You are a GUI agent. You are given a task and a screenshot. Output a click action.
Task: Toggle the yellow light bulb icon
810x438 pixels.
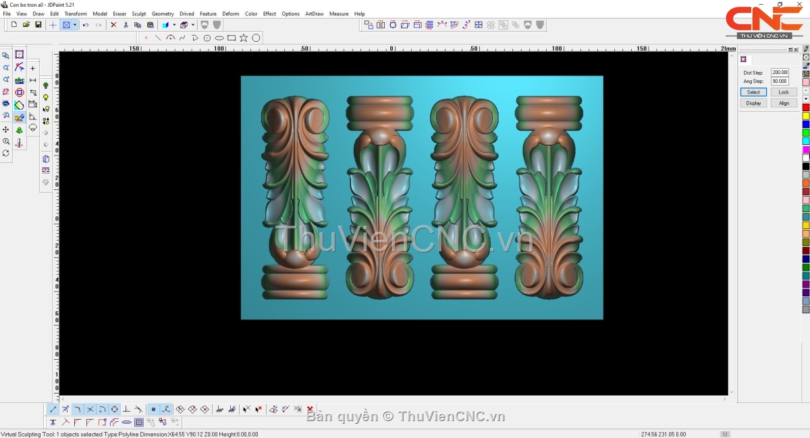[46, 98]
